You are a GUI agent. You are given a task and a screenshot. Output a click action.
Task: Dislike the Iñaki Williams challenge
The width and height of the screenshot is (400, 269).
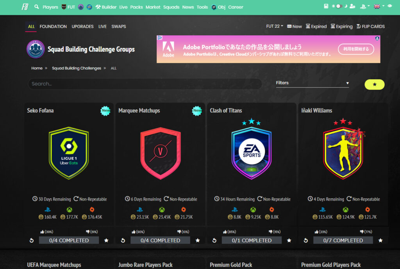[366, 232]
